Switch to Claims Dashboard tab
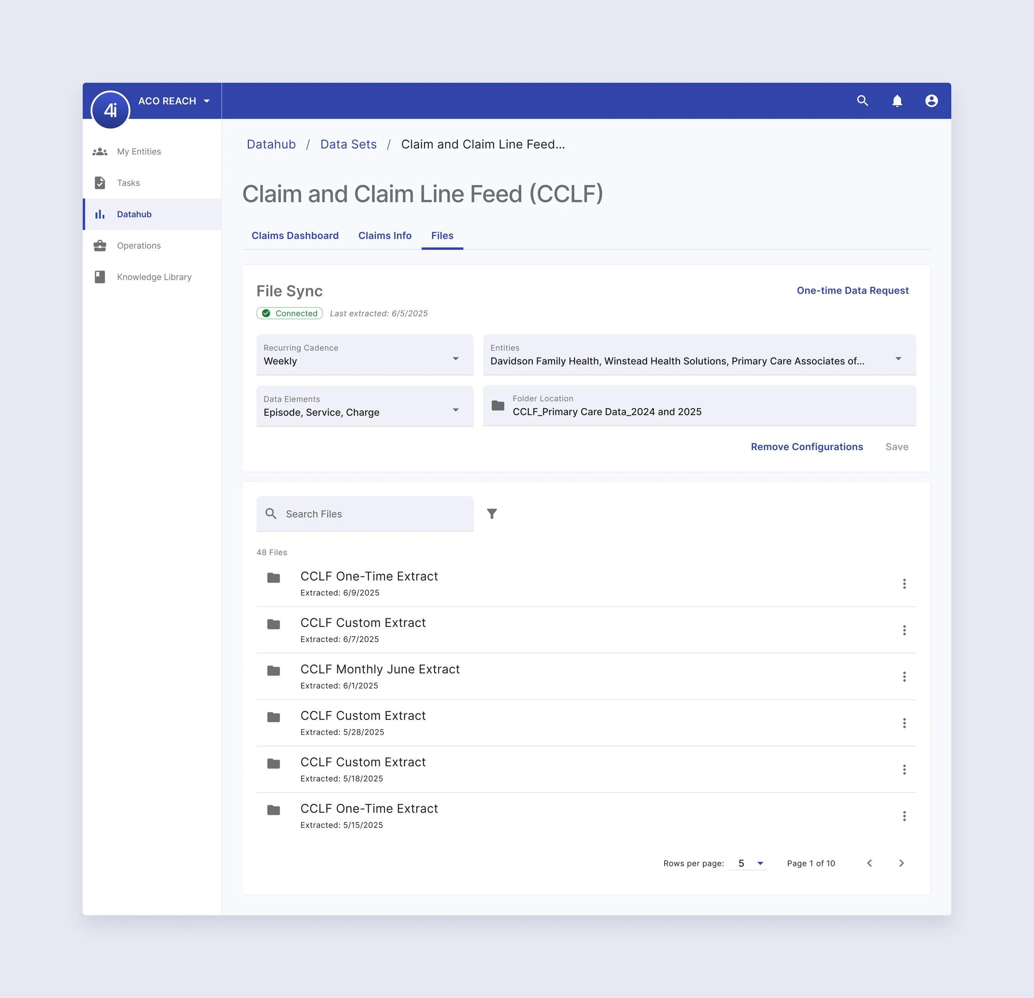1034x998 pixels. (x=295, y=236)
